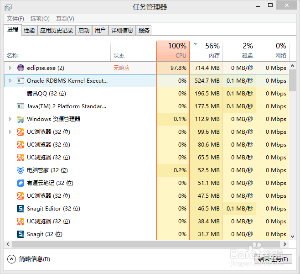Maximize the 任务管理器 window
This screenshot has height=274, width=300.
[x=270, y=5]
